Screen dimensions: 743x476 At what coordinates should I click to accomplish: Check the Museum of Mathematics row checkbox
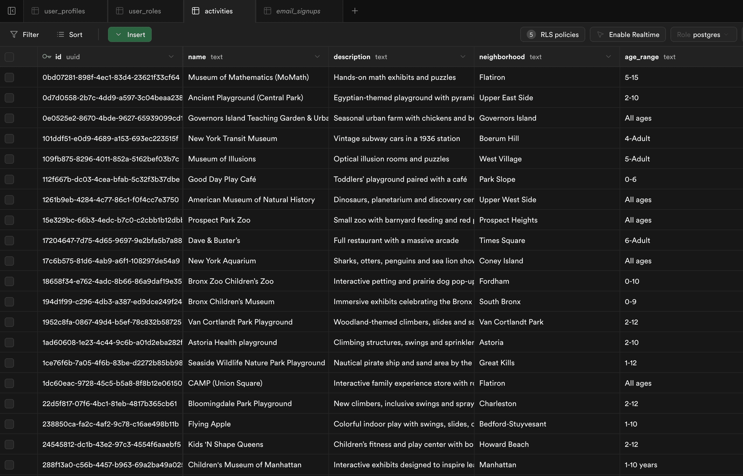[9, 77]
